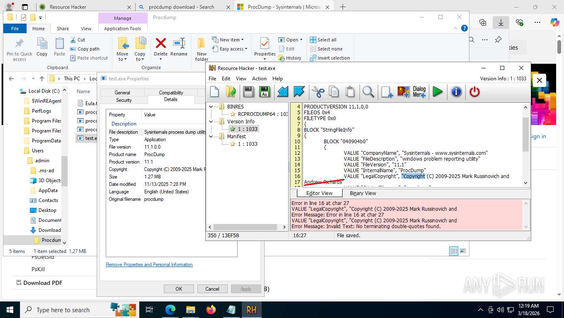Click the Add image resource icon
The width and height of the screenshot is (564, 318).
coord(403,92)
